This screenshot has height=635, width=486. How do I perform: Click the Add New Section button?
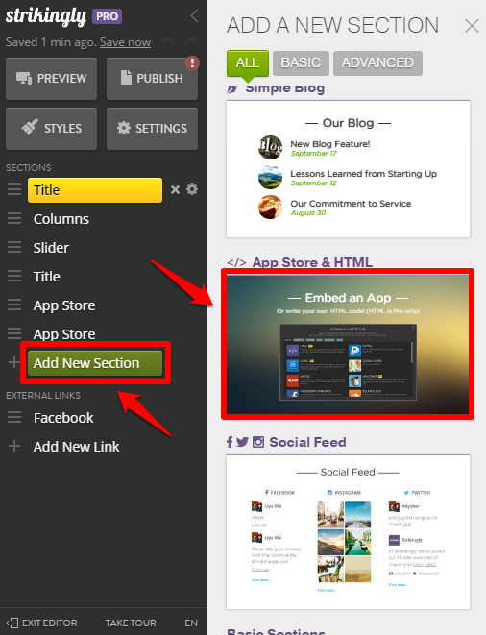[95, 363]
